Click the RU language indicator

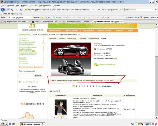click(x=132, y=124)
